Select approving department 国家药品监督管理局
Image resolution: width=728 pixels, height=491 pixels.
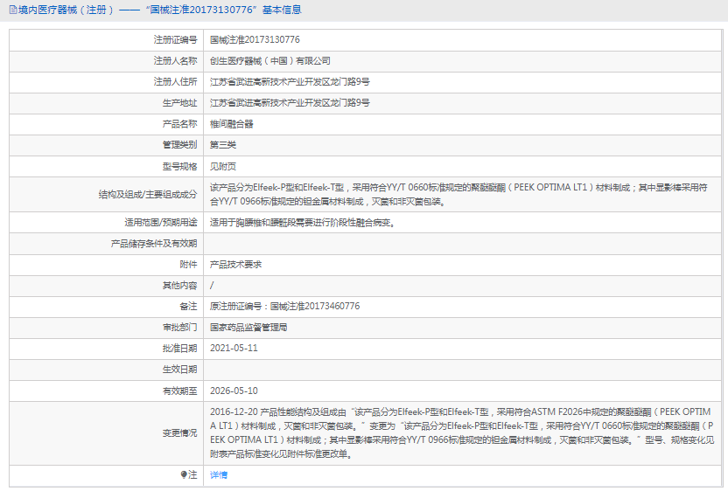(248, 328)
